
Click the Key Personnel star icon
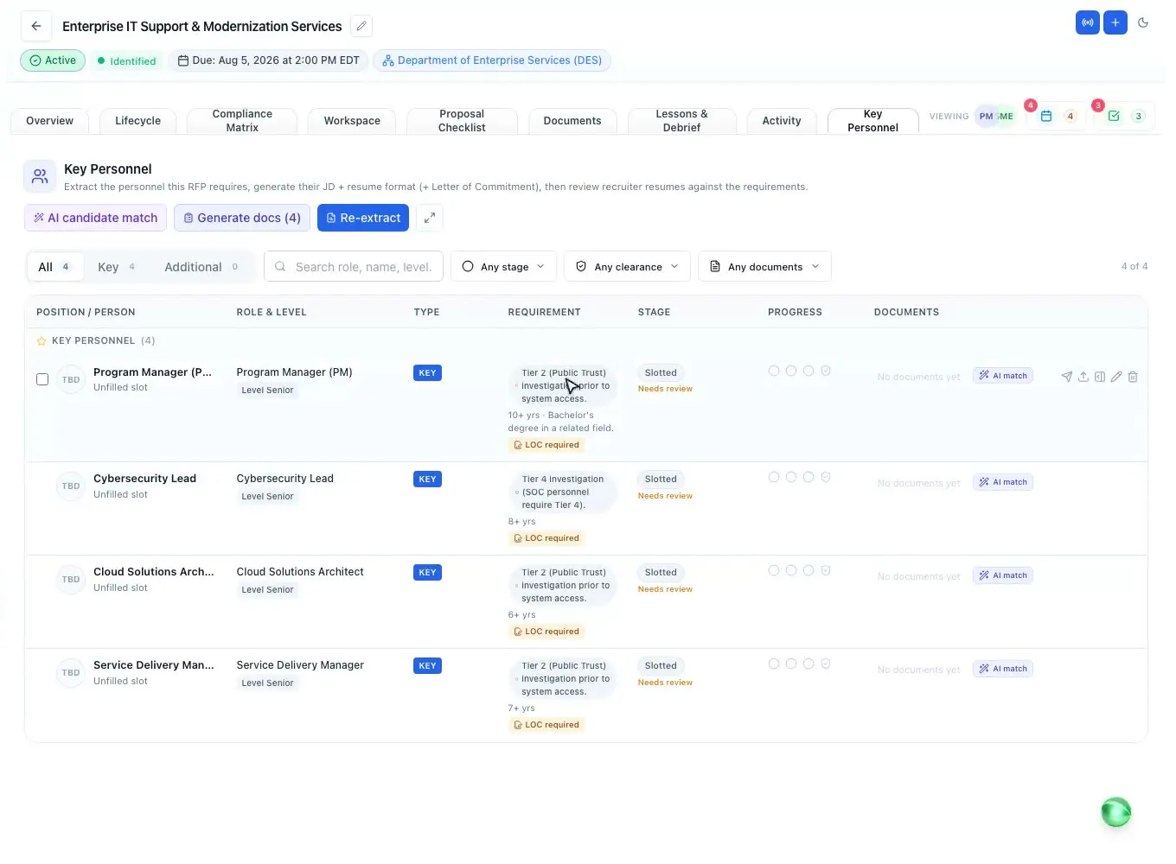coord(42,341)
